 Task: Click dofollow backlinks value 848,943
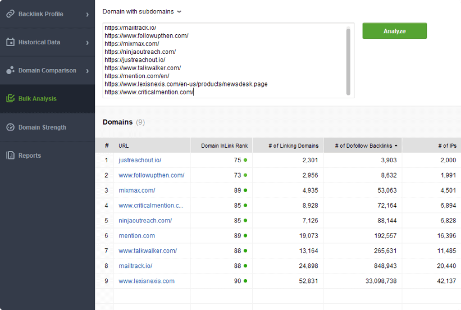[385, 266]
